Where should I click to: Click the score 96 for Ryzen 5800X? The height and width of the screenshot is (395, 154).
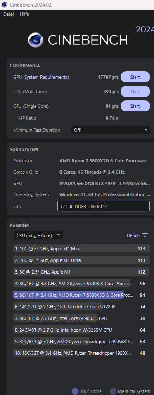coord(142,284)
